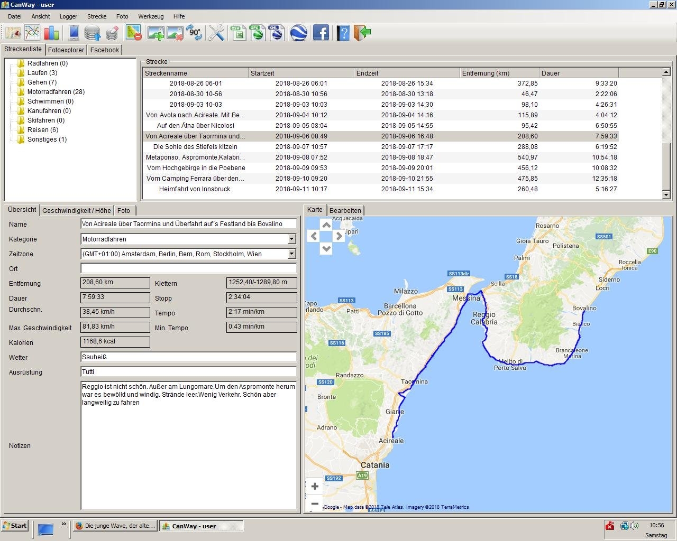Click the bar chart statistics icon
677x541 pixels.
click(x=51, y=33)
